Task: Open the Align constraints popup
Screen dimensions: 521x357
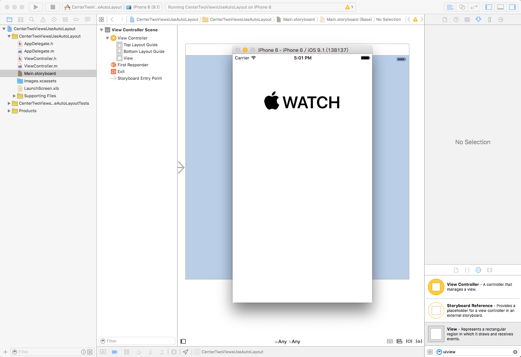Action: coord(399,341)
